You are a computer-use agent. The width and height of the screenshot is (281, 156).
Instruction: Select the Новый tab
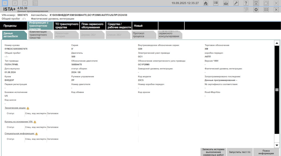[145, 26]
